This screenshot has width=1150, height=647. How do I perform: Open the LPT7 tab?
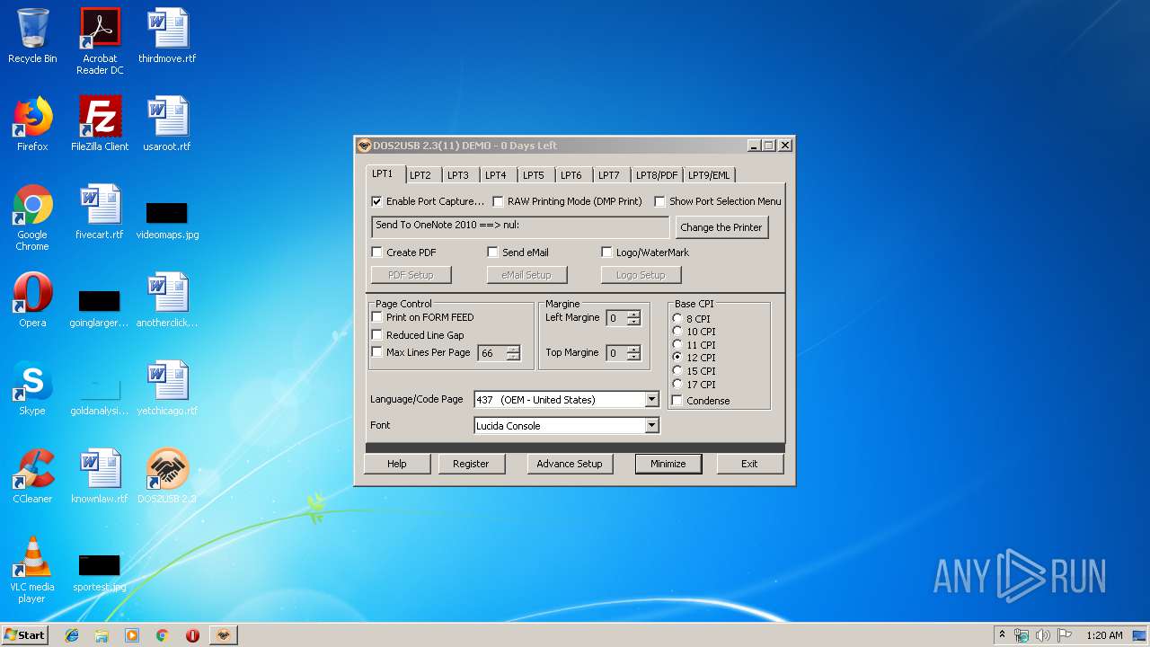pos(609,175)
